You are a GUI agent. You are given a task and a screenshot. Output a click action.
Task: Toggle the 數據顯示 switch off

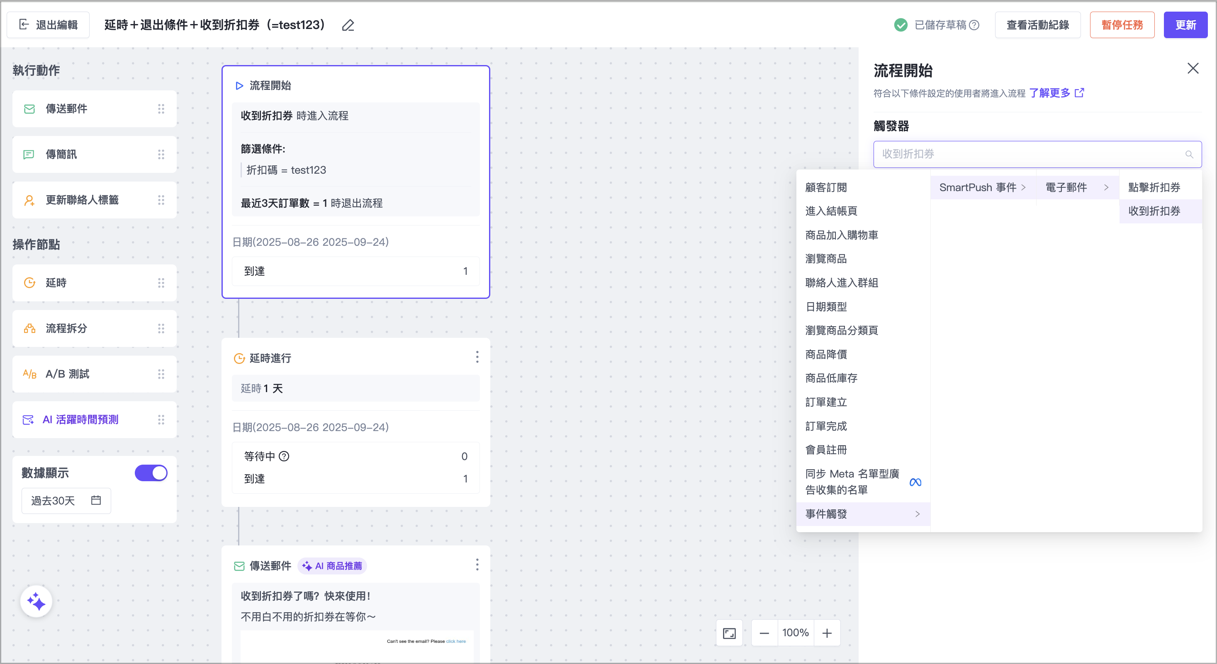(151, 473)
